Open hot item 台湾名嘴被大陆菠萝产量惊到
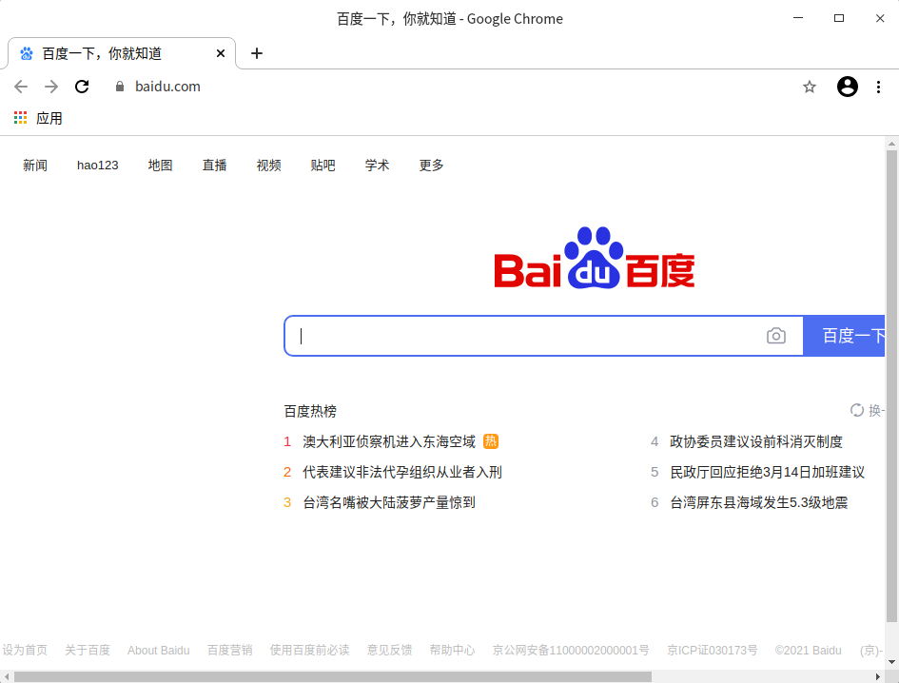This screenshot has height=683, width=899. pyautogui.click(x=389, y=502)
